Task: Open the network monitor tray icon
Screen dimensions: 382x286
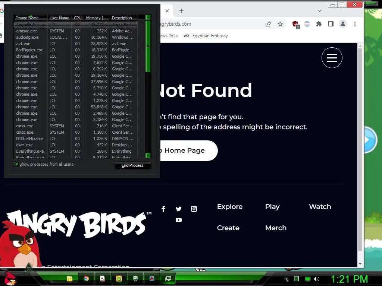Action: tap(308, 279)
